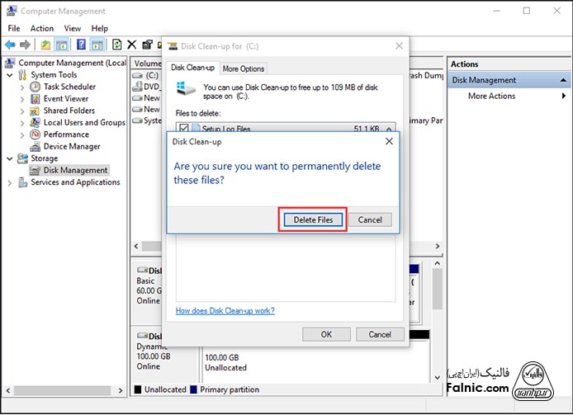Click the Forward arrow in the toolbar
The image size is (573, 415).
click(25, 45)
